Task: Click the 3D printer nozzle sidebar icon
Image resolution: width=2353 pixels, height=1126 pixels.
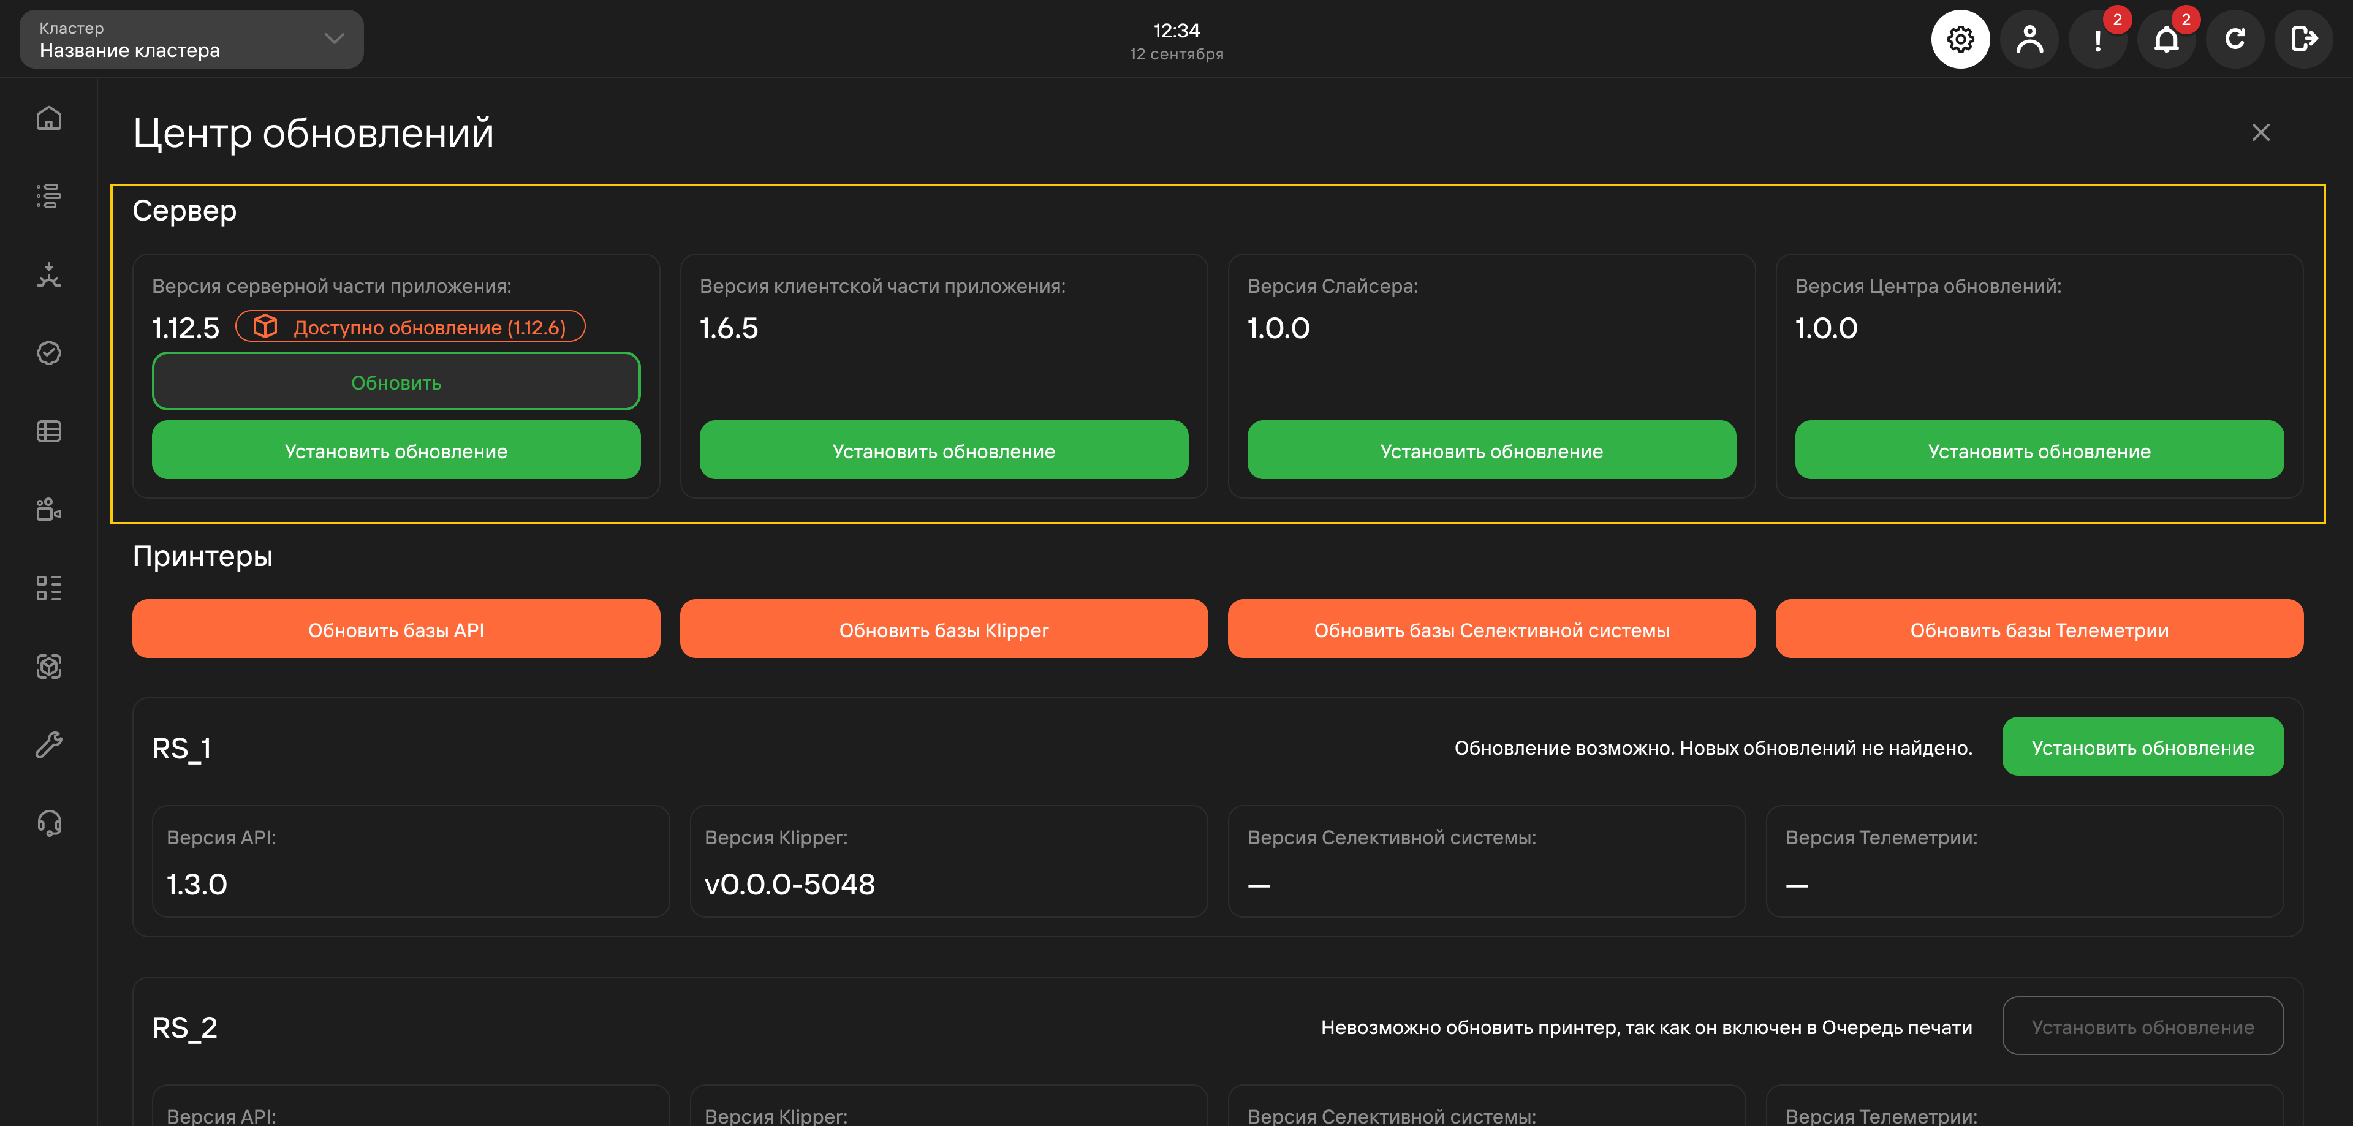Action: click(49, 275)
